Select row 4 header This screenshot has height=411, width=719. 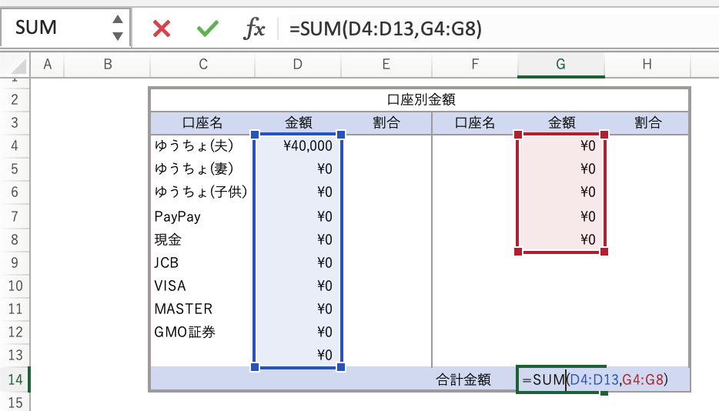[x=15, y=146]
